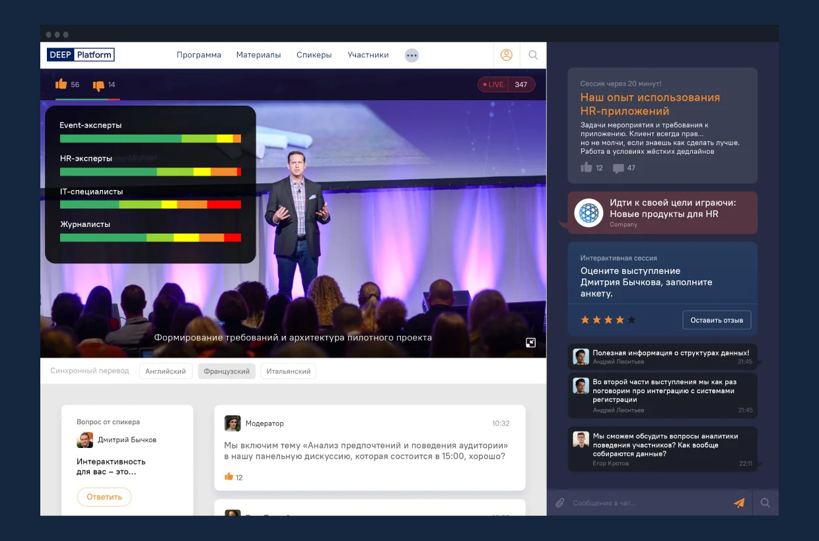
Task: Choose Итальянский translation option
Action: [288, 371]
